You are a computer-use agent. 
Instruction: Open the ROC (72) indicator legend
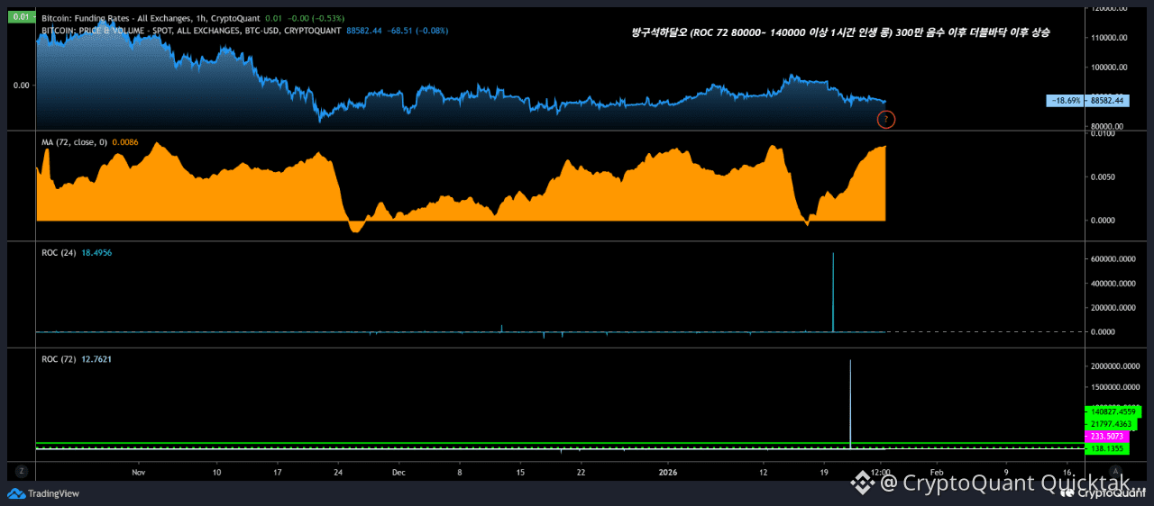click(59, 359)
